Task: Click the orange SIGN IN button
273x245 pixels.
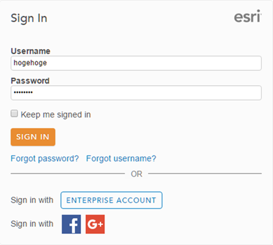Action: coord(33,137)
